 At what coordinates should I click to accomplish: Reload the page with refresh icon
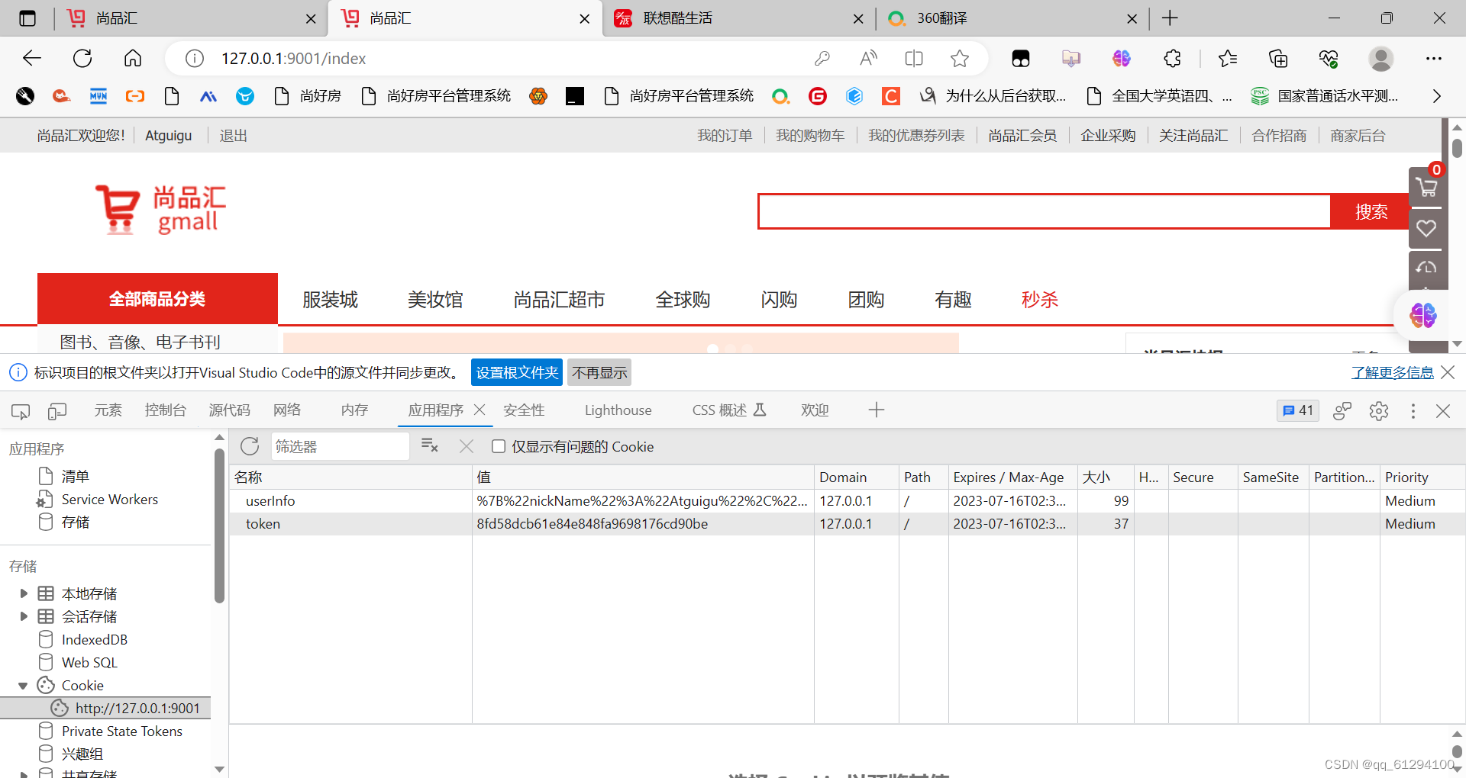[82, 58]
